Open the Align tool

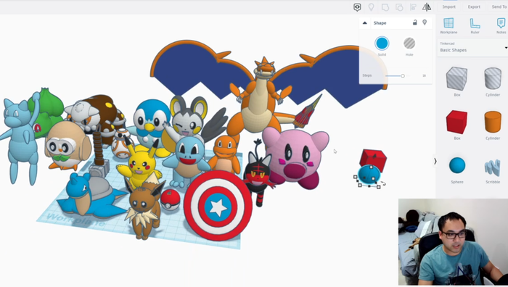click(x=413, y=7)
